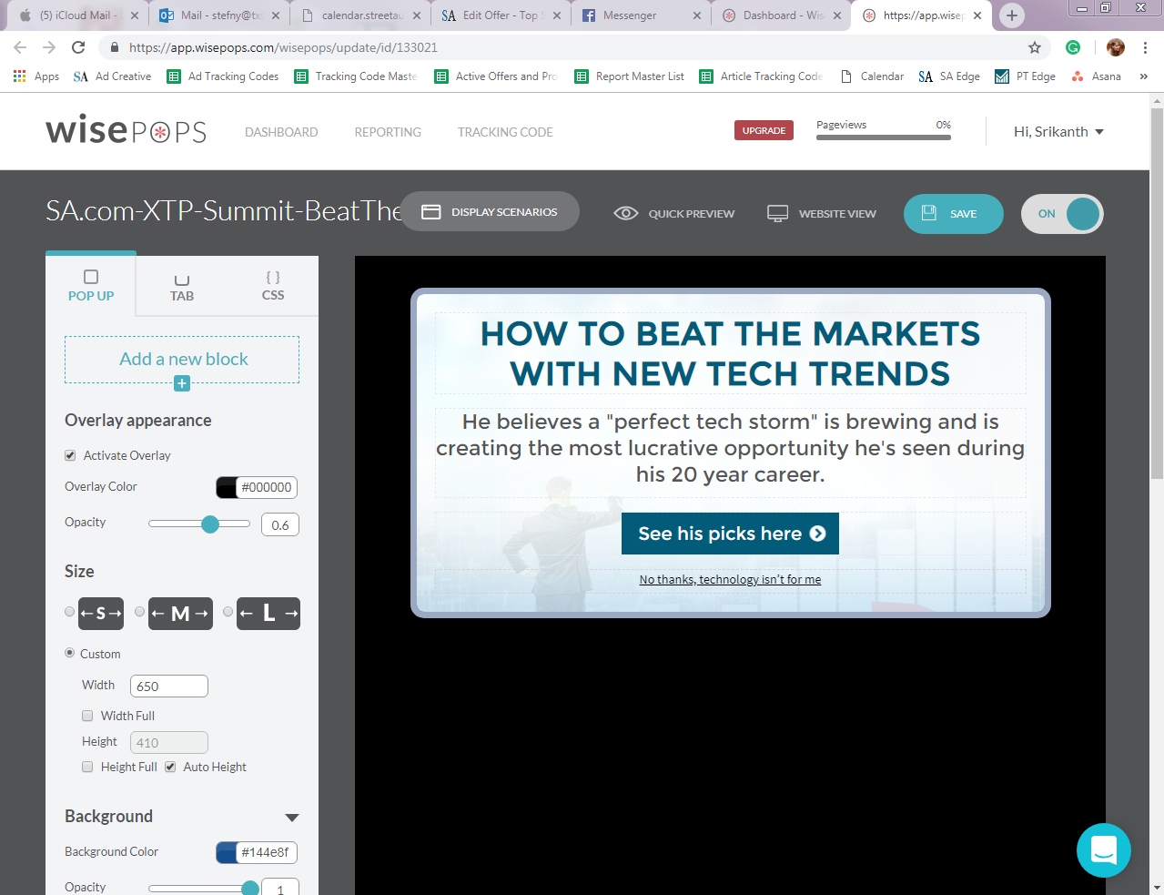
Task: Select the small size preset icon
Action: [x=100, y=614]
